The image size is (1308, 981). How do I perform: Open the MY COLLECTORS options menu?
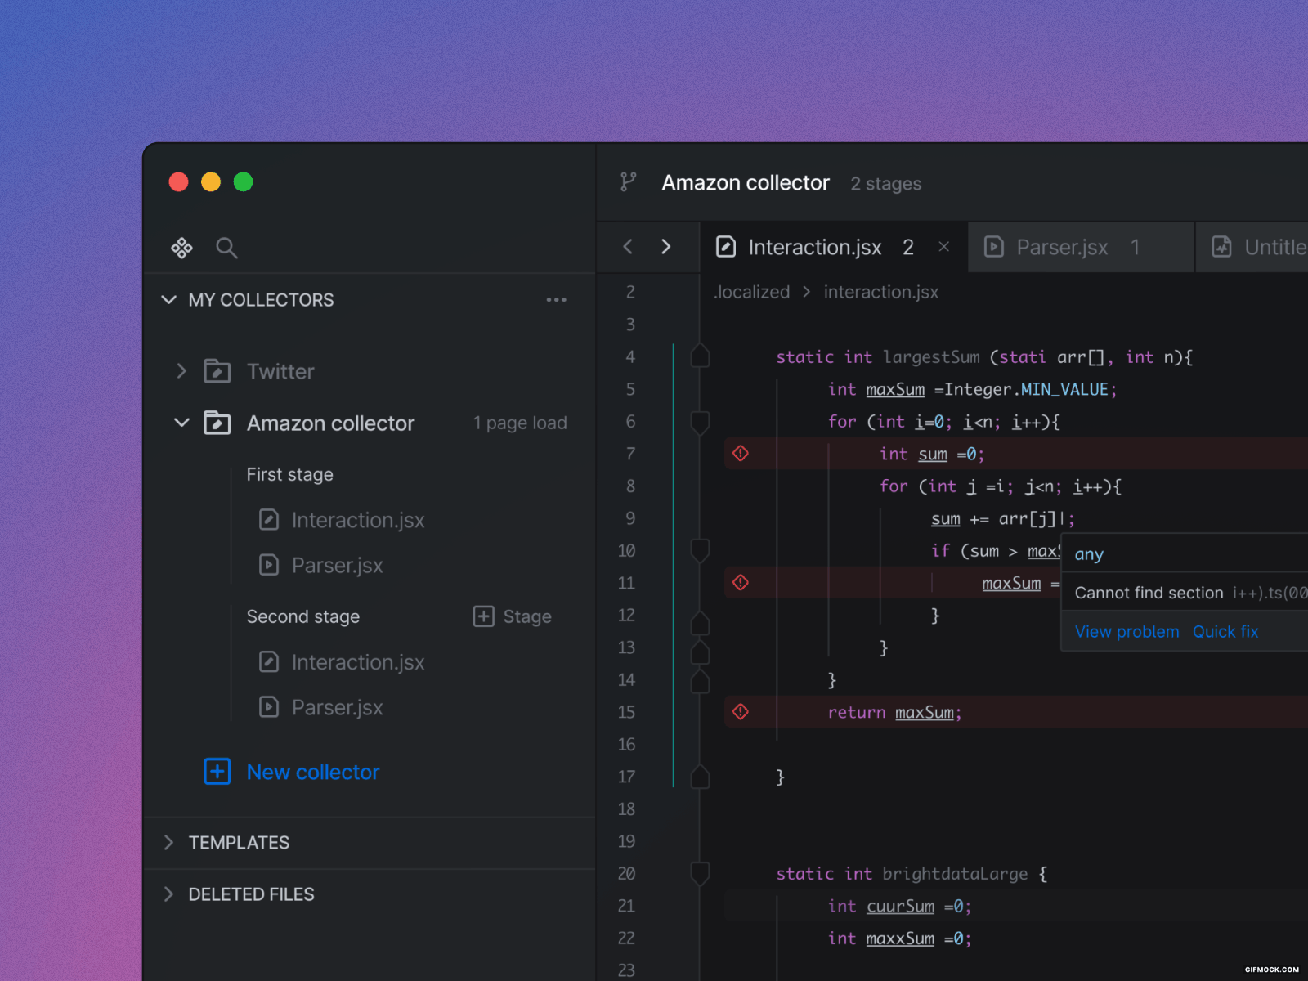557,300
